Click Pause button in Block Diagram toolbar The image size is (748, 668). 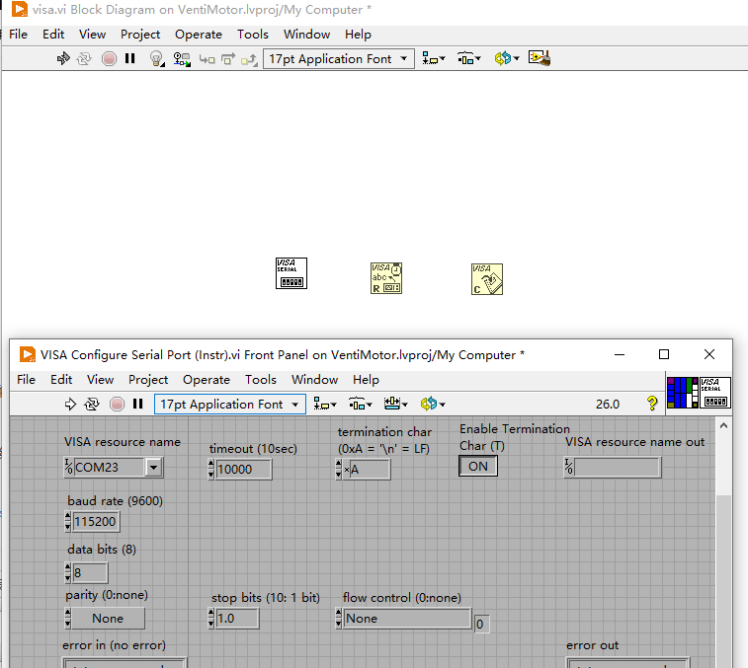129,58
